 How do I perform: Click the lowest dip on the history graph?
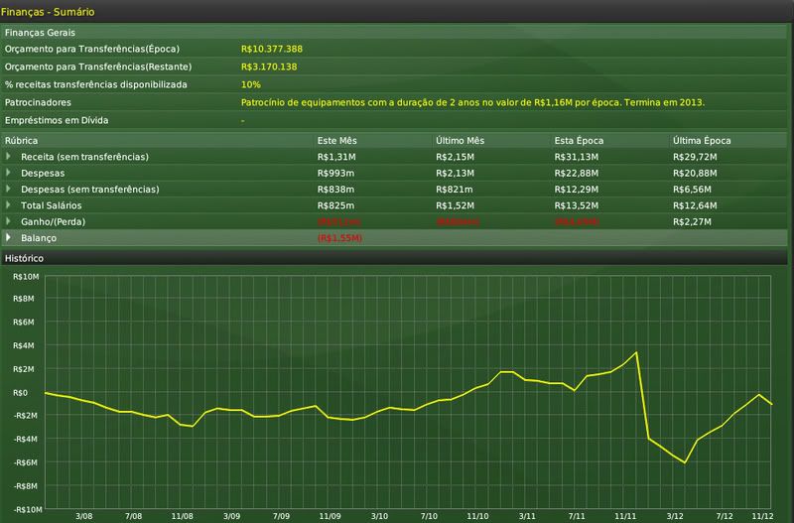click(685, 462)
